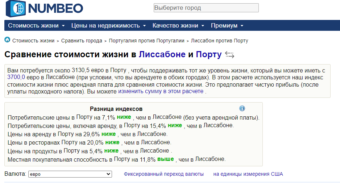Viewport: 340px width, 183px height.
Task: Open the Стоимость жизни breadcrumb link
Action: point(33,41)
